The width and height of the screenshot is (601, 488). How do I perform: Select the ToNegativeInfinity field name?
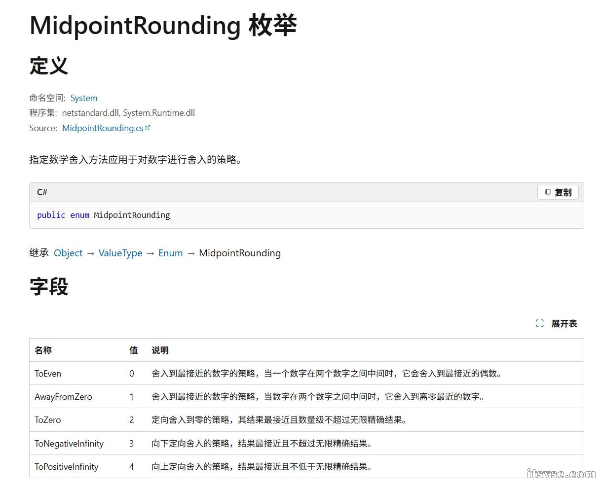pyautogui.click(x=69, y=444)
